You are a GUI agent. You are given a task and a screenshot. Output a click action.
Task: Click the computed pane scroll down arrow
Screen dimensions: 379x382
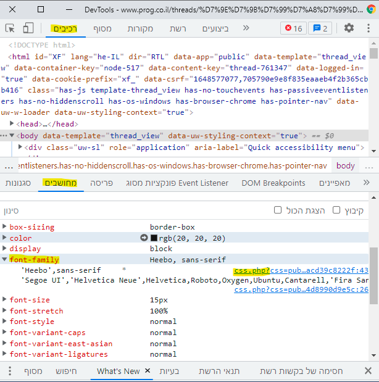tap(373, 355)
